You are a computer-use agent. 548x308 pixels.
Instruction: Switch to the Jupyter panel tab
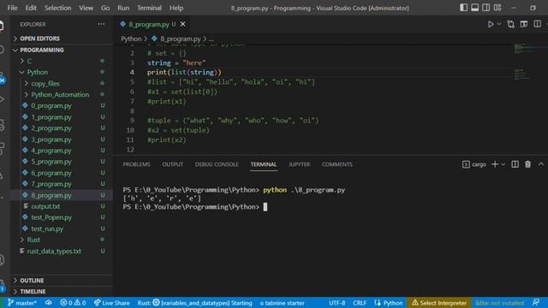[299, 164]
